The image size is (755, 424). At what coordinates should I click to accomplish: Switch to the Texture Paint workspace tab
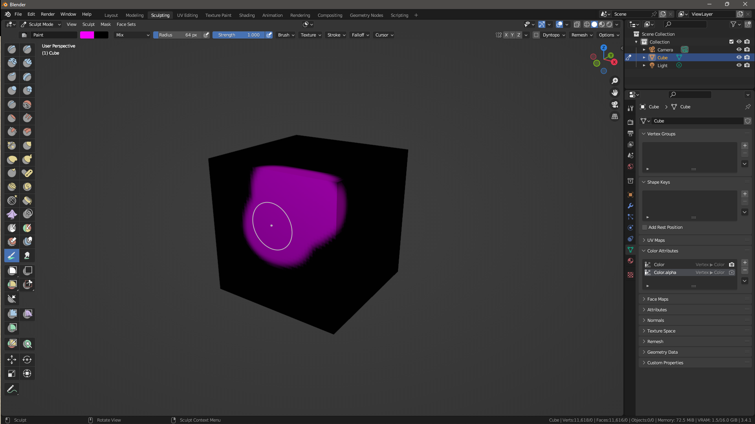tap(218, 15)
